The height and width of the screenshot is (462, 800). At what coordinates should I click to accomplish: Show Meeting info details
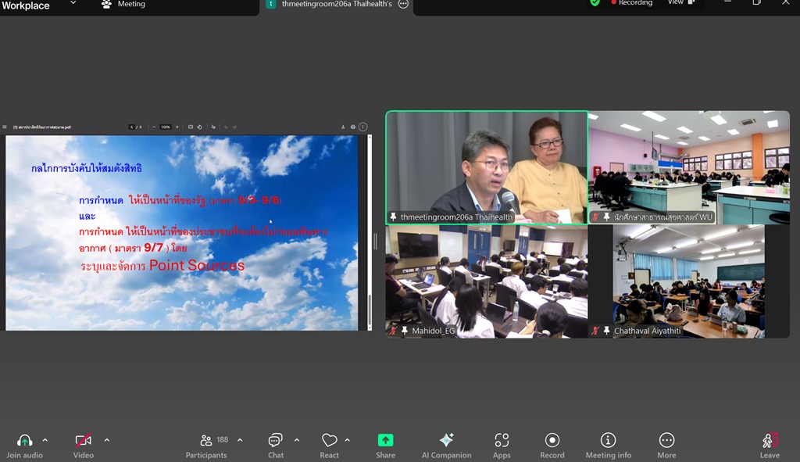click(608, 440)
